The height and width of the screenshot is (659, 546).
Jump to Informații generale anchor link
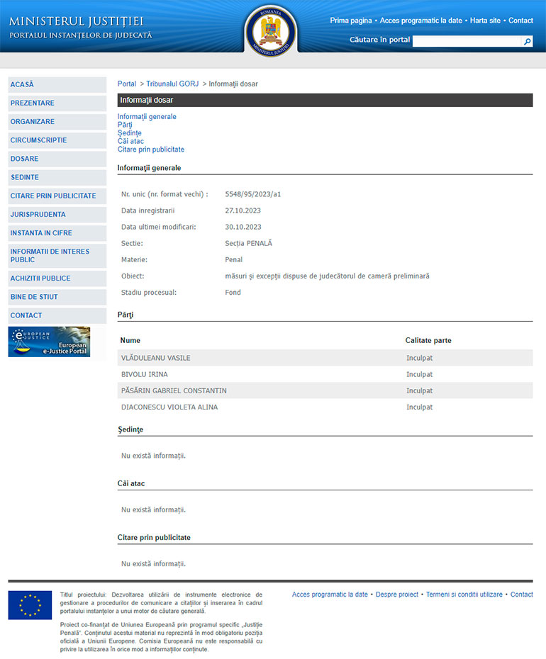147,116
